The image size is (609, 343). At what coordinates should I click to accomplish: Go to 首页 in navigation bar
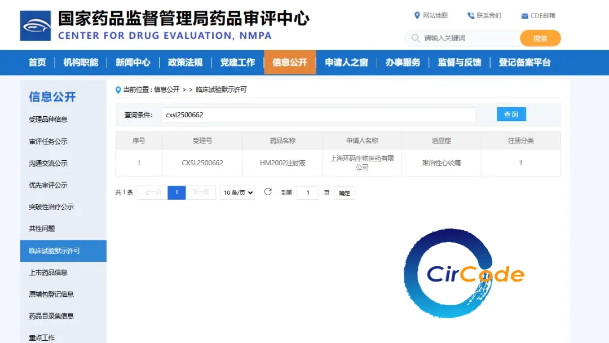(37, 63)
